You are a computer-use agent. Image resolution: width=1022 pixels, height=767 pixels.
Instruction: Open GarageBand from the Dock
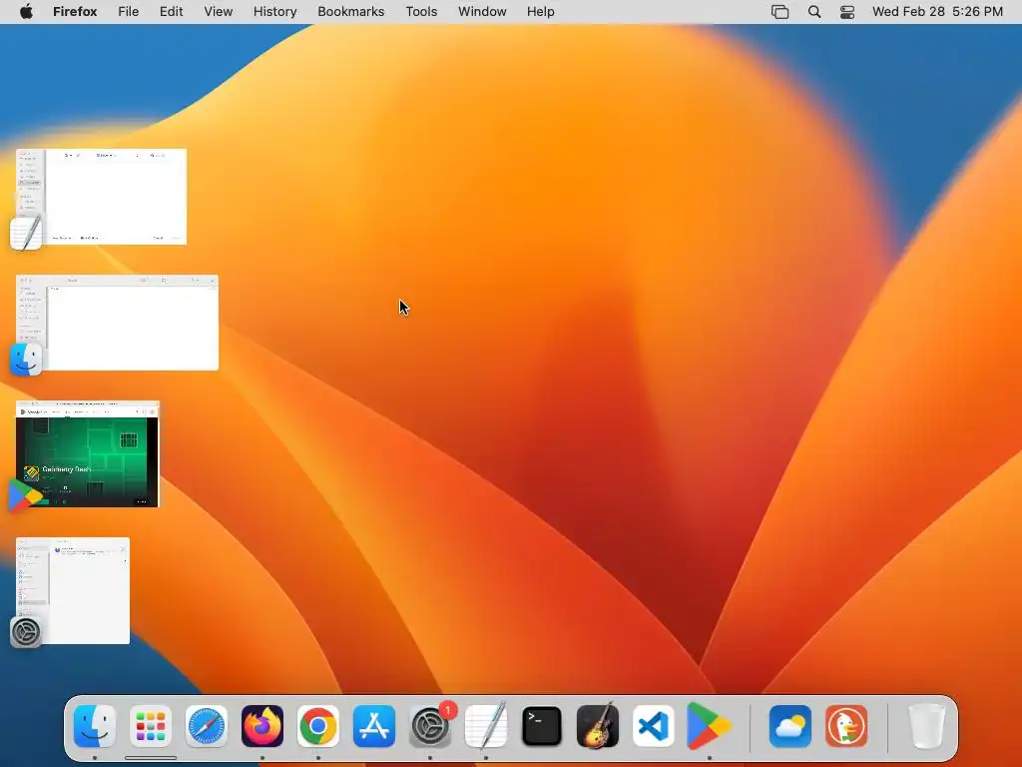click(598, 726)
